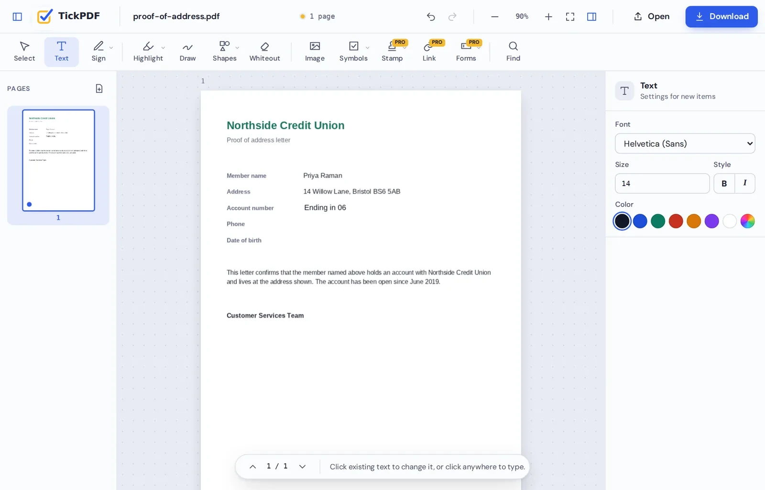Toggle the left pages sidebar

(x=17, y=17)
